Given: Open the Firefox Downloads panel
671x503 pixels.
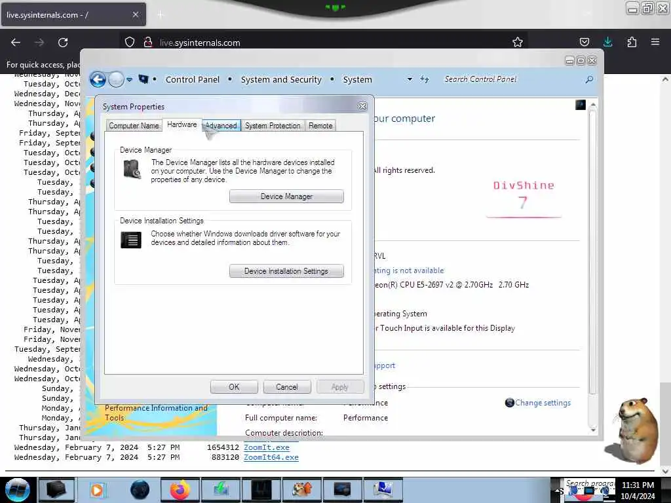Looking at the screenshot, I should tap(607, 42).
